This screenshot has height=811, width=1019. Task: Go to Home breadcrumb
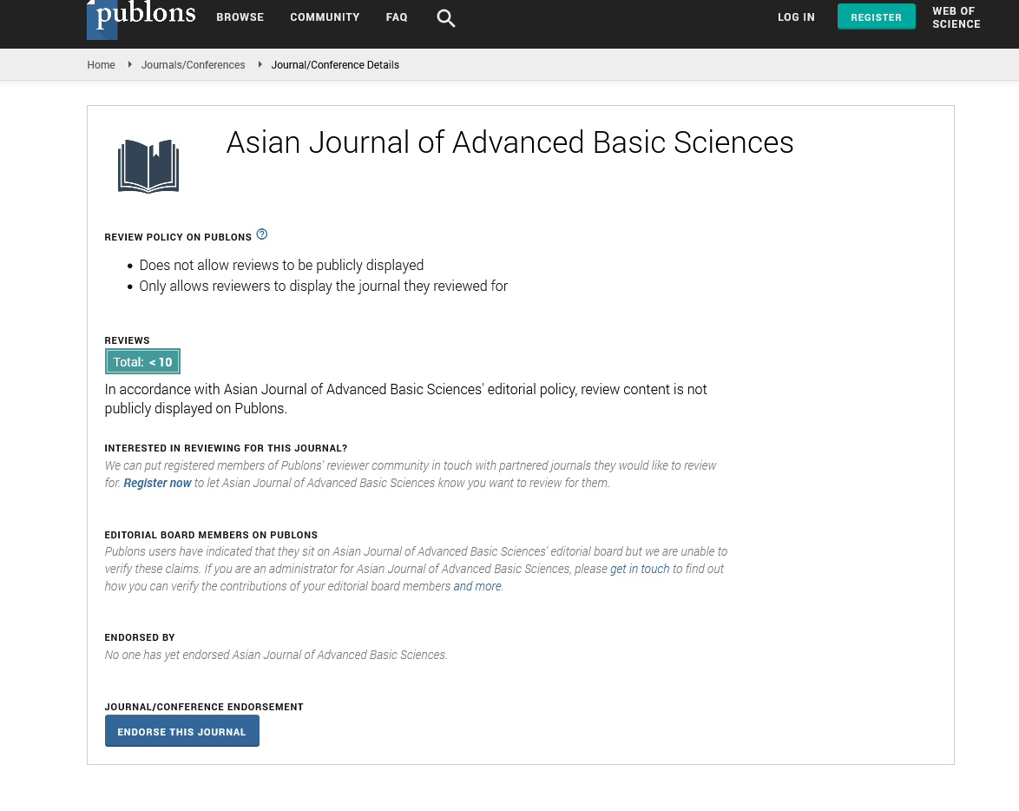coord(101,65)
